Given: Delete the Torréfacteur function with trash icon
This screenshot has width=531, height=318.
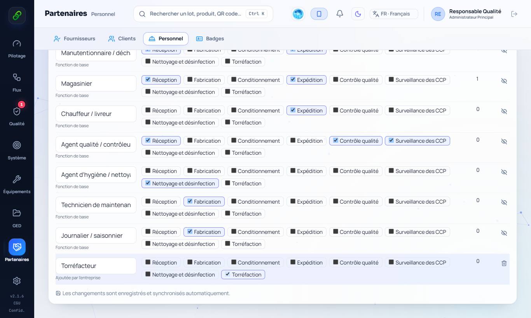Looking at the screenshot, I should [504, 263].
